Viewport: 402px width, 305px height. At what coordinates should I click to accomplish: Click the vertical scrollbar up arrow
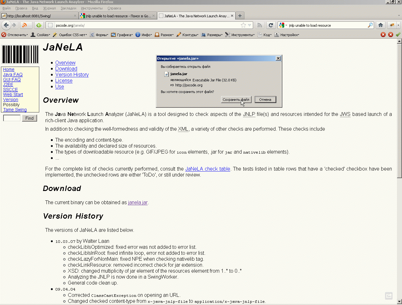coord(399,41)
